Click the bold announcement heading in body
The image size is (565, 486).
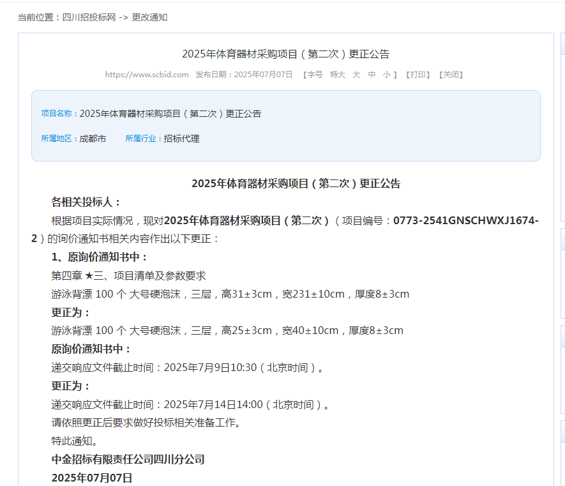296,183
